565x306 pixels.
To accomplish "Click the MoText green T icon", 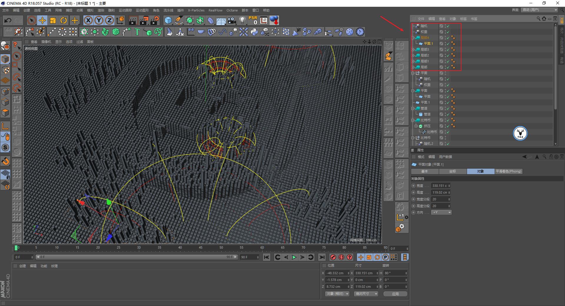I will (x=137, y=32).
